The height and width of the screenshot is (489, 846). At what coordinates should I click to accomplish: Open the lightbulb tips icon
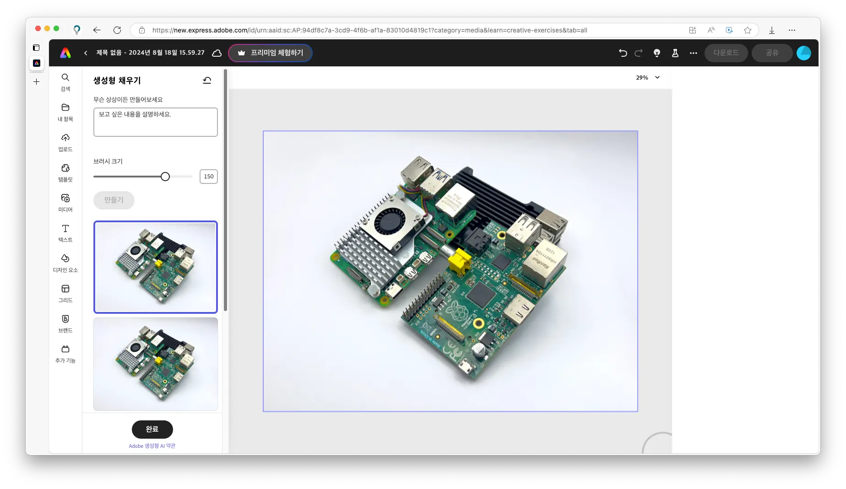[657, 53]
